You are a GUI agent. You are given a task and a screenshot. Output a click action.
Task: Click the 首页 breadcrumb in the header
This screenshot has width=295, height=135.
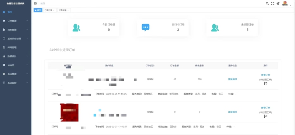tap(43, 3)
